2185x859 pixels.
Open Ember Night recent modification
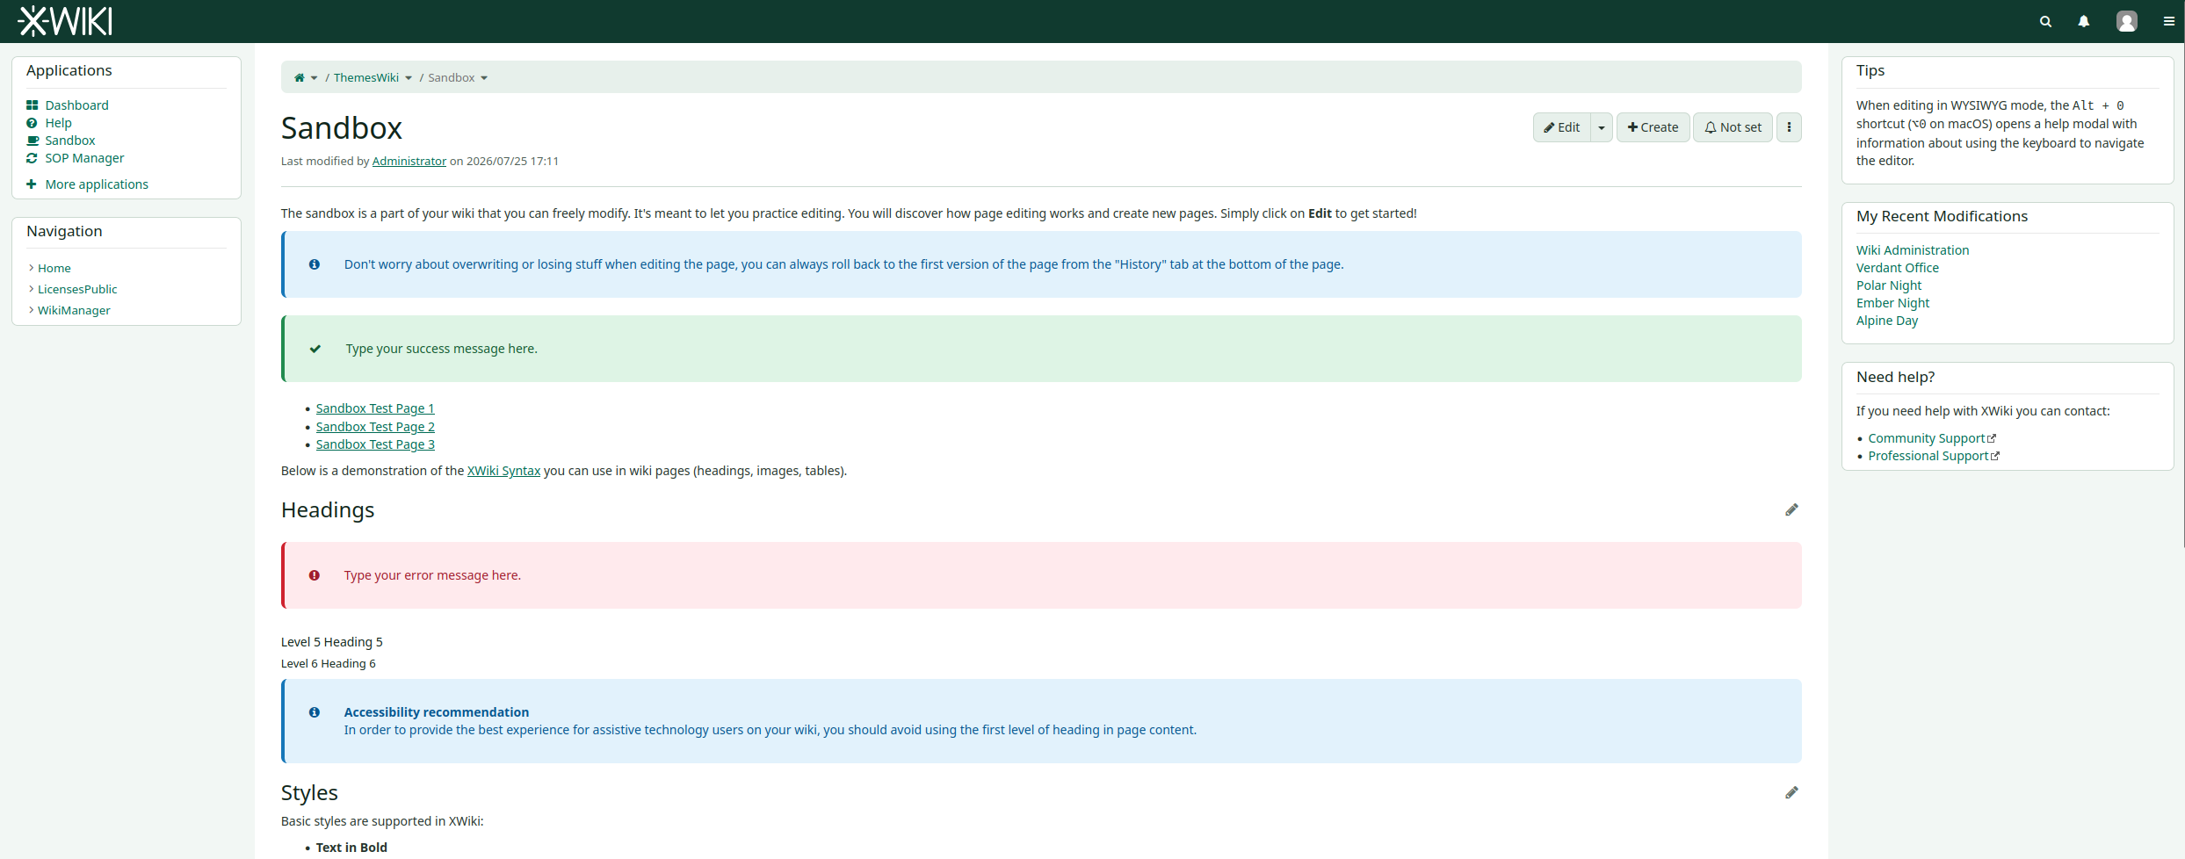(x=1892, y=303)
